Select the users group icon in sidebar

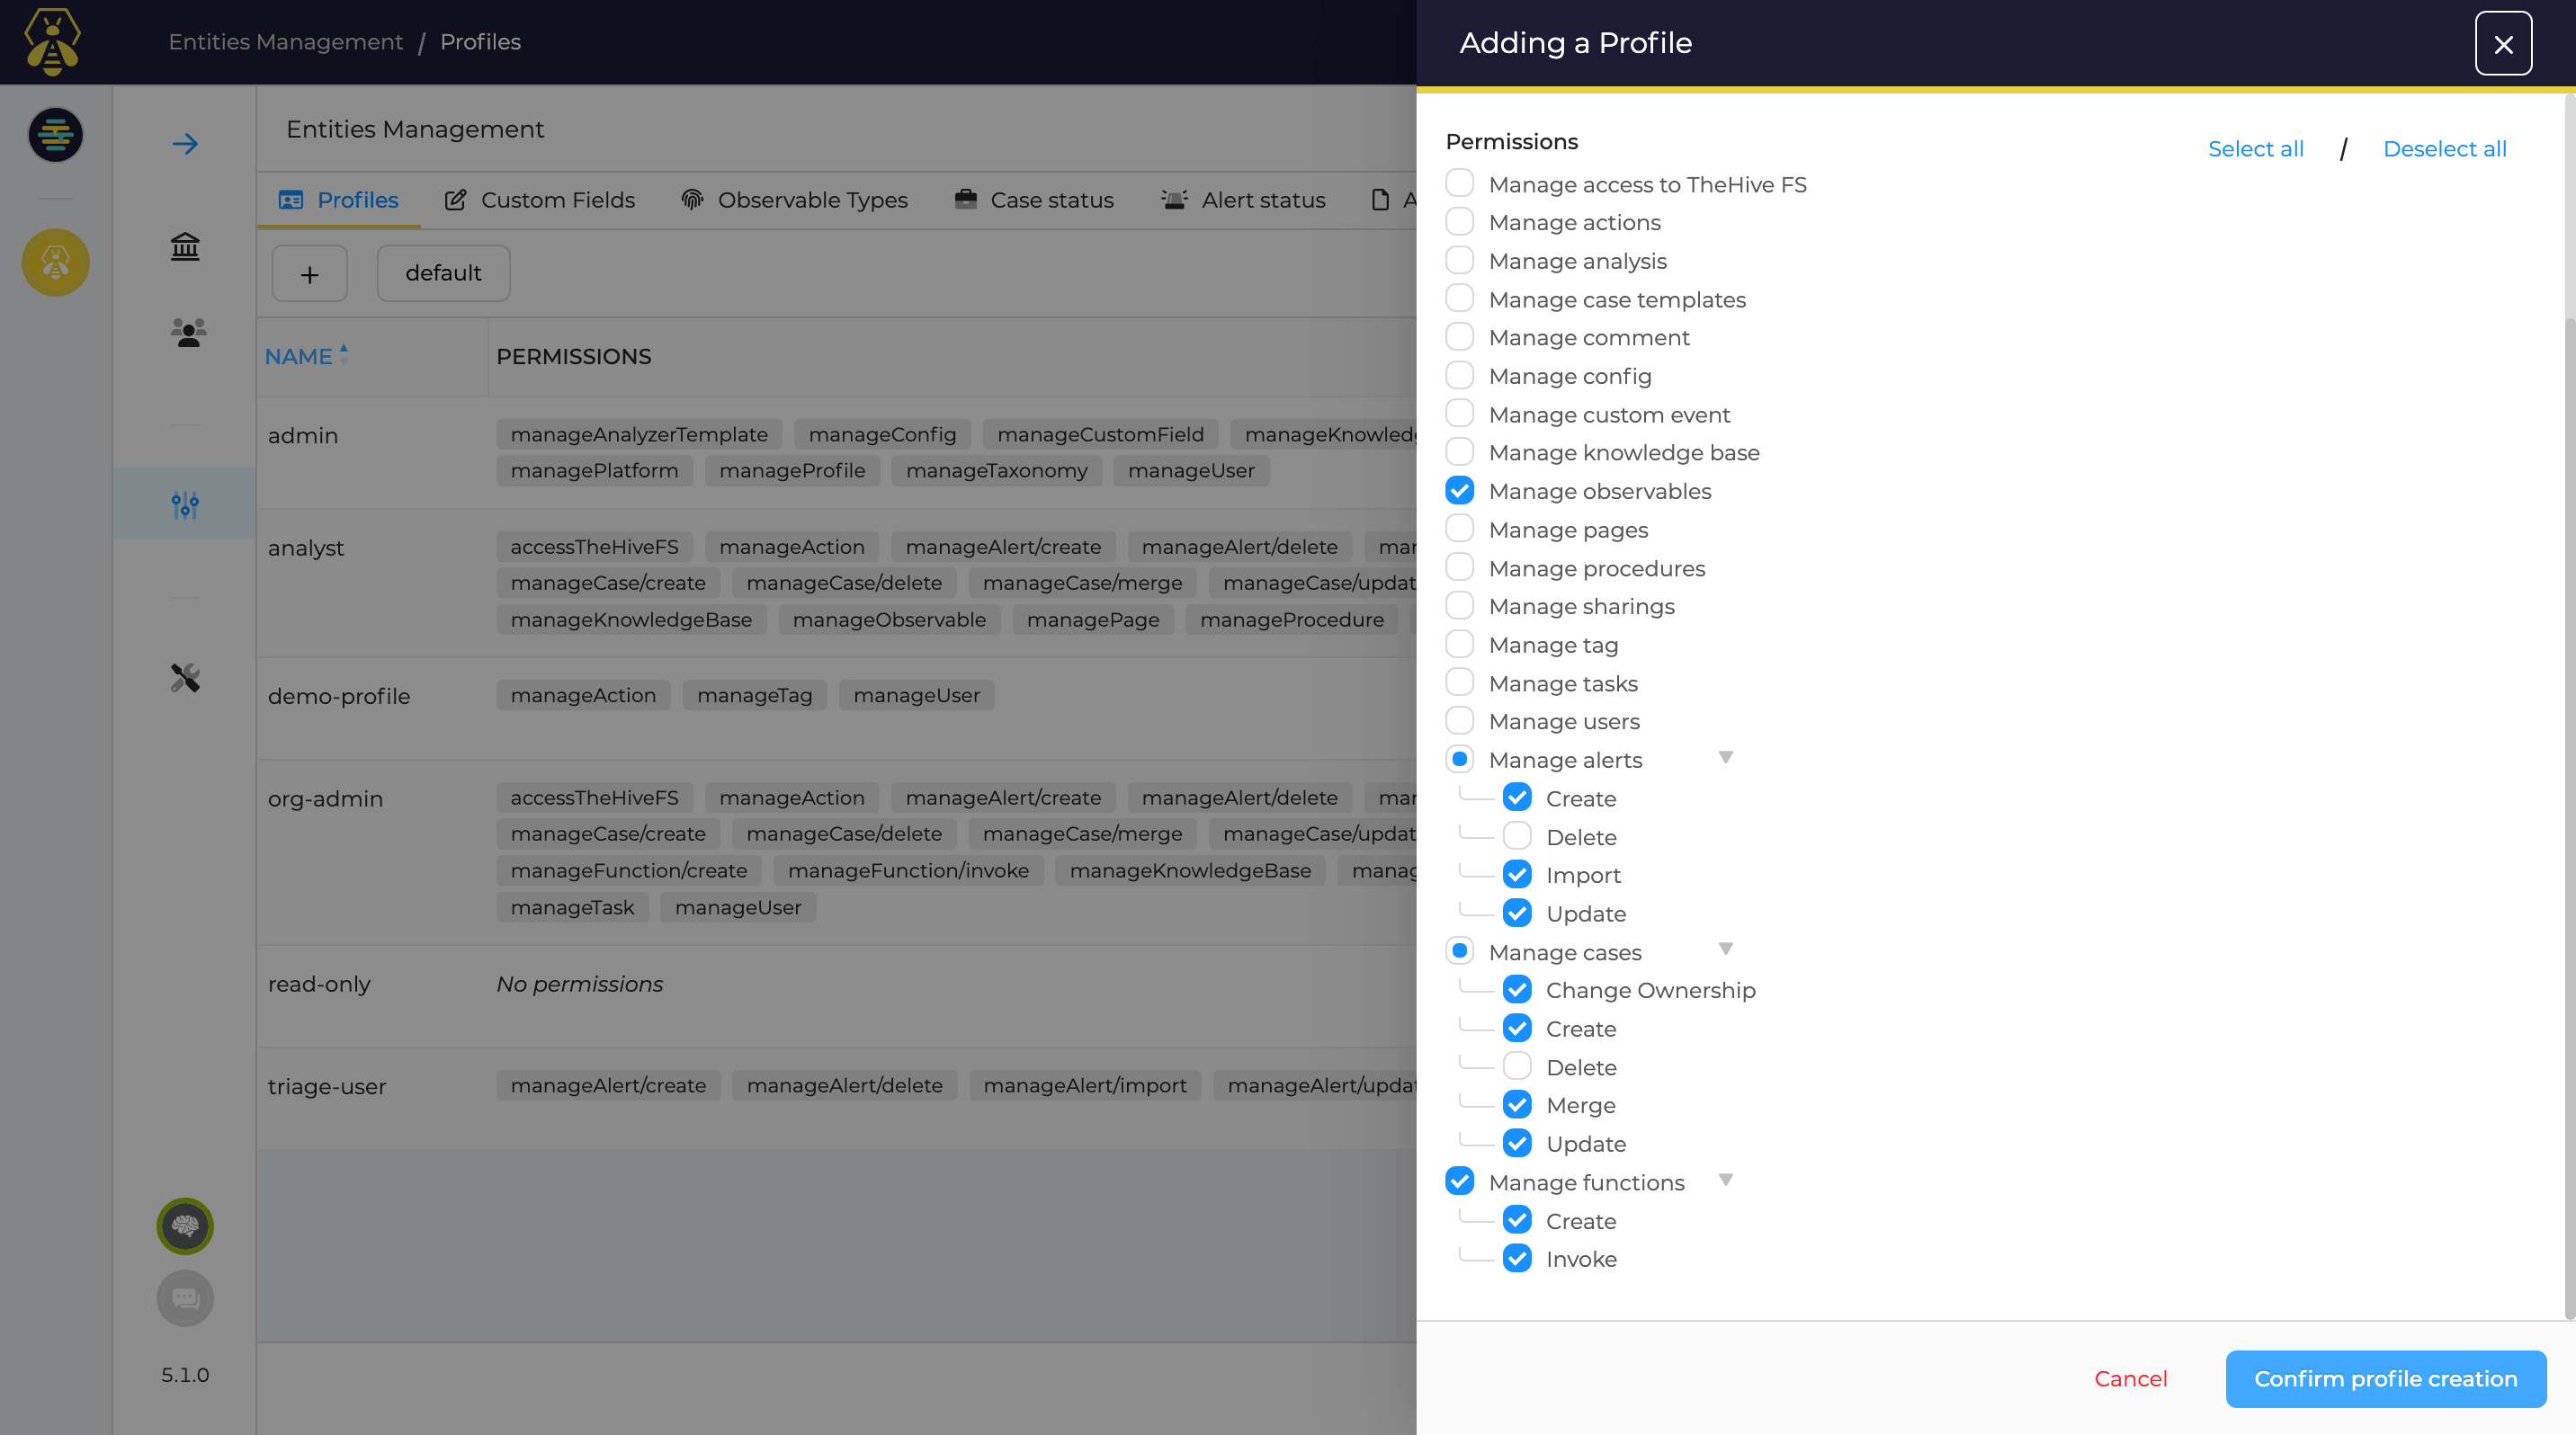point(185,333)
